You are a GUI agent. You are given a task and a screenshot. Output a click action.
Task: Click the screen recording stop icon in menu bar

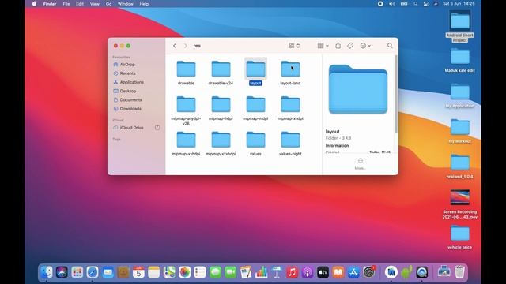pyautogui.click(x=380, y=4)
